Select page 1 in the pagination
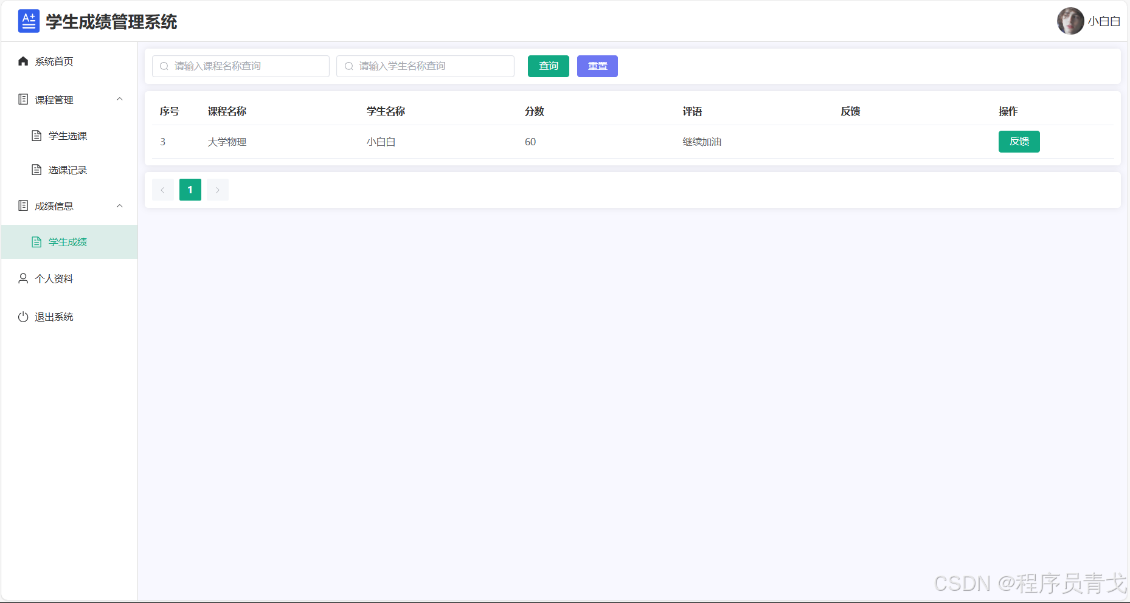This screenshot has height=603, width=1130. 190,189
